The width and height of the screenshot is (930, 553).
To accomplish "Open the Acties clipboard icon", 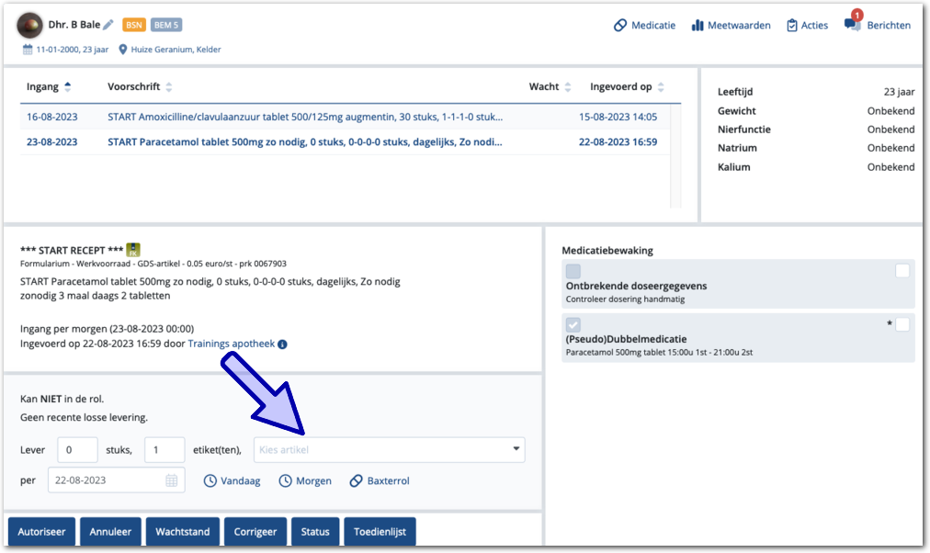I will click(792, 26).
